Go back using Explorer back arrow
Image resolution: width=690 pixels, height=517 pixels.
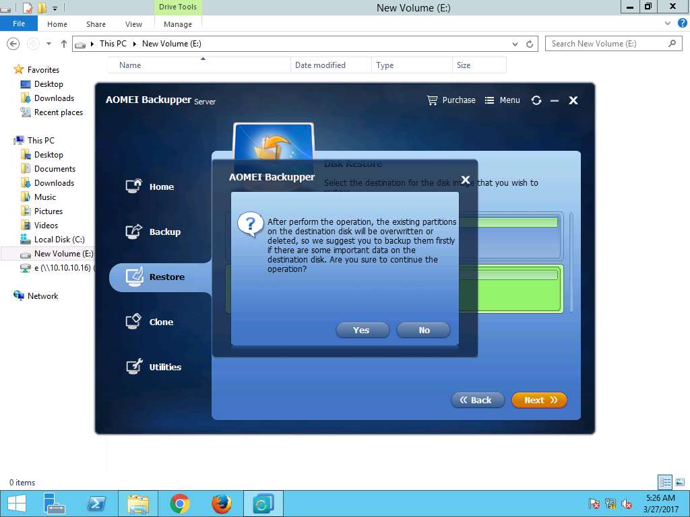pyautogui.click(x=13, y=44)
